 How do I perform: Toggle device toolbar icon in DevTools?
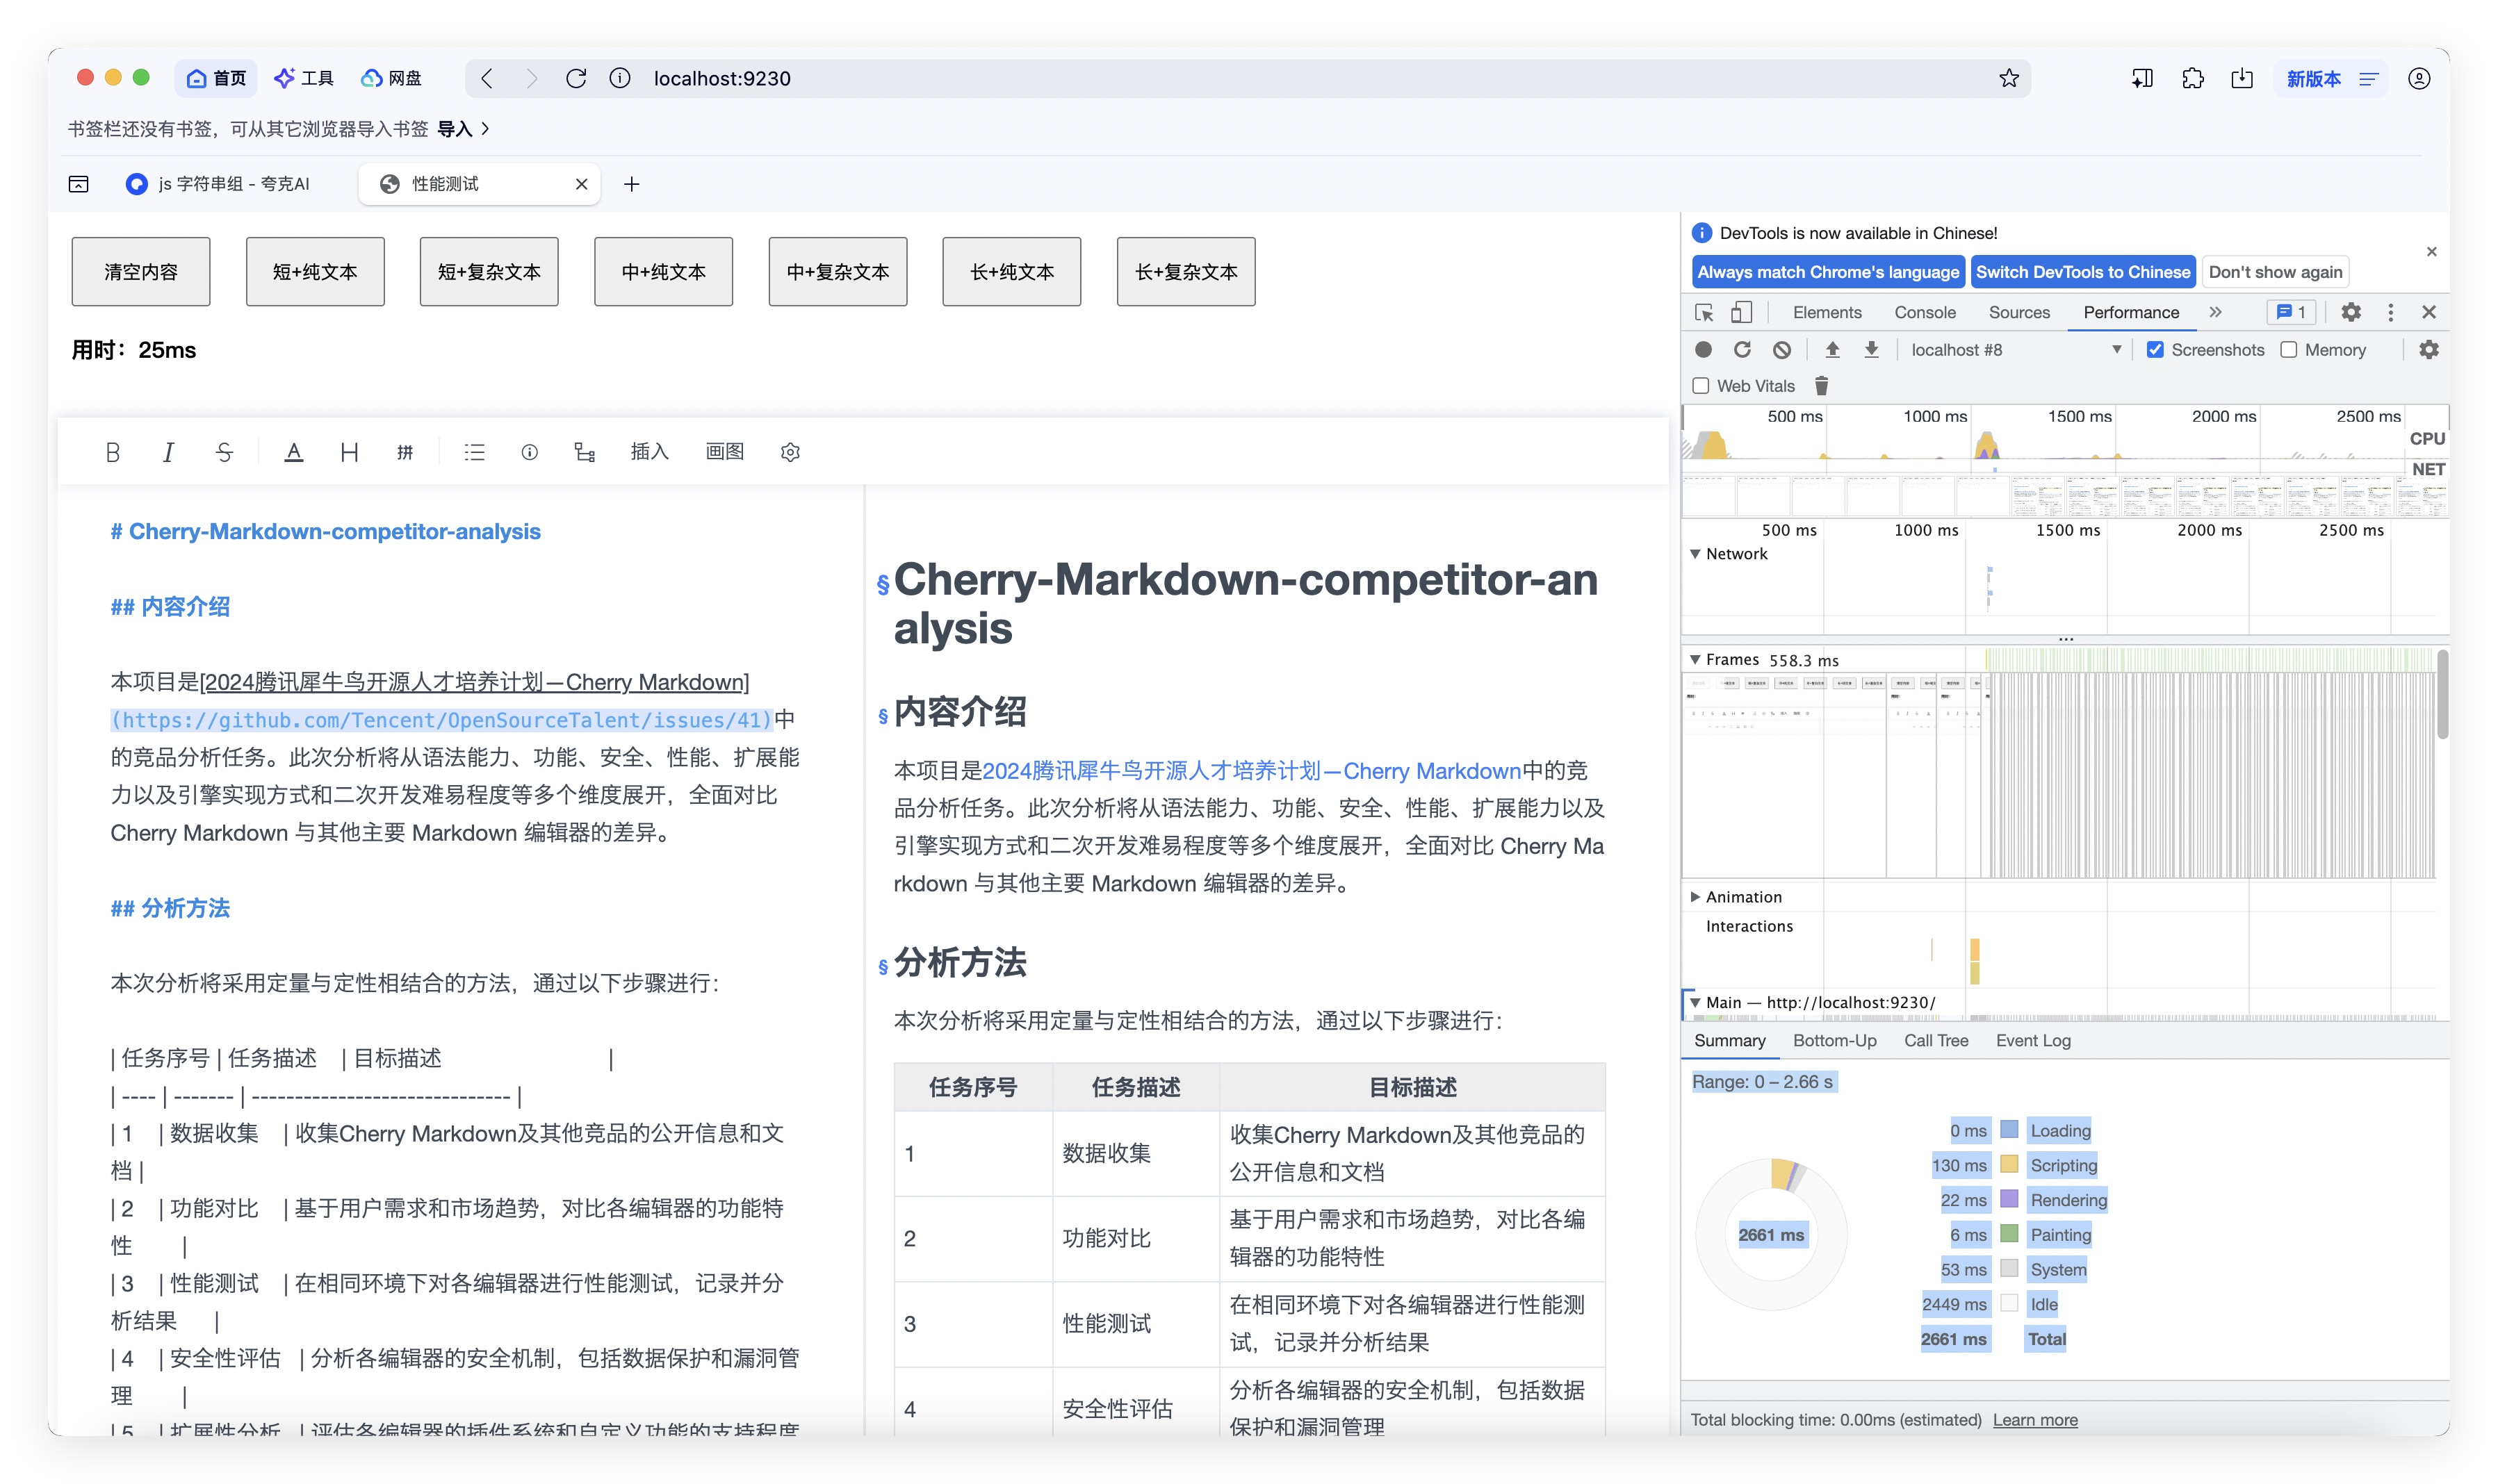click(x=1742, y=312)
